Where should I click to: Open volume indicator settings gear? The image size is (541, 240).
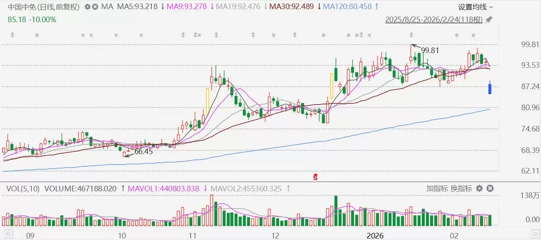pos(479,189)
